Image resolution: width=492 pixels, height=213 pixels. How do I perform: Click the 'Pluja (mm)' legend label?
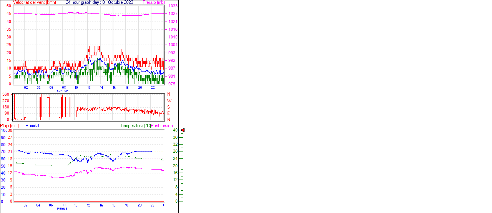tap(10, 126)
